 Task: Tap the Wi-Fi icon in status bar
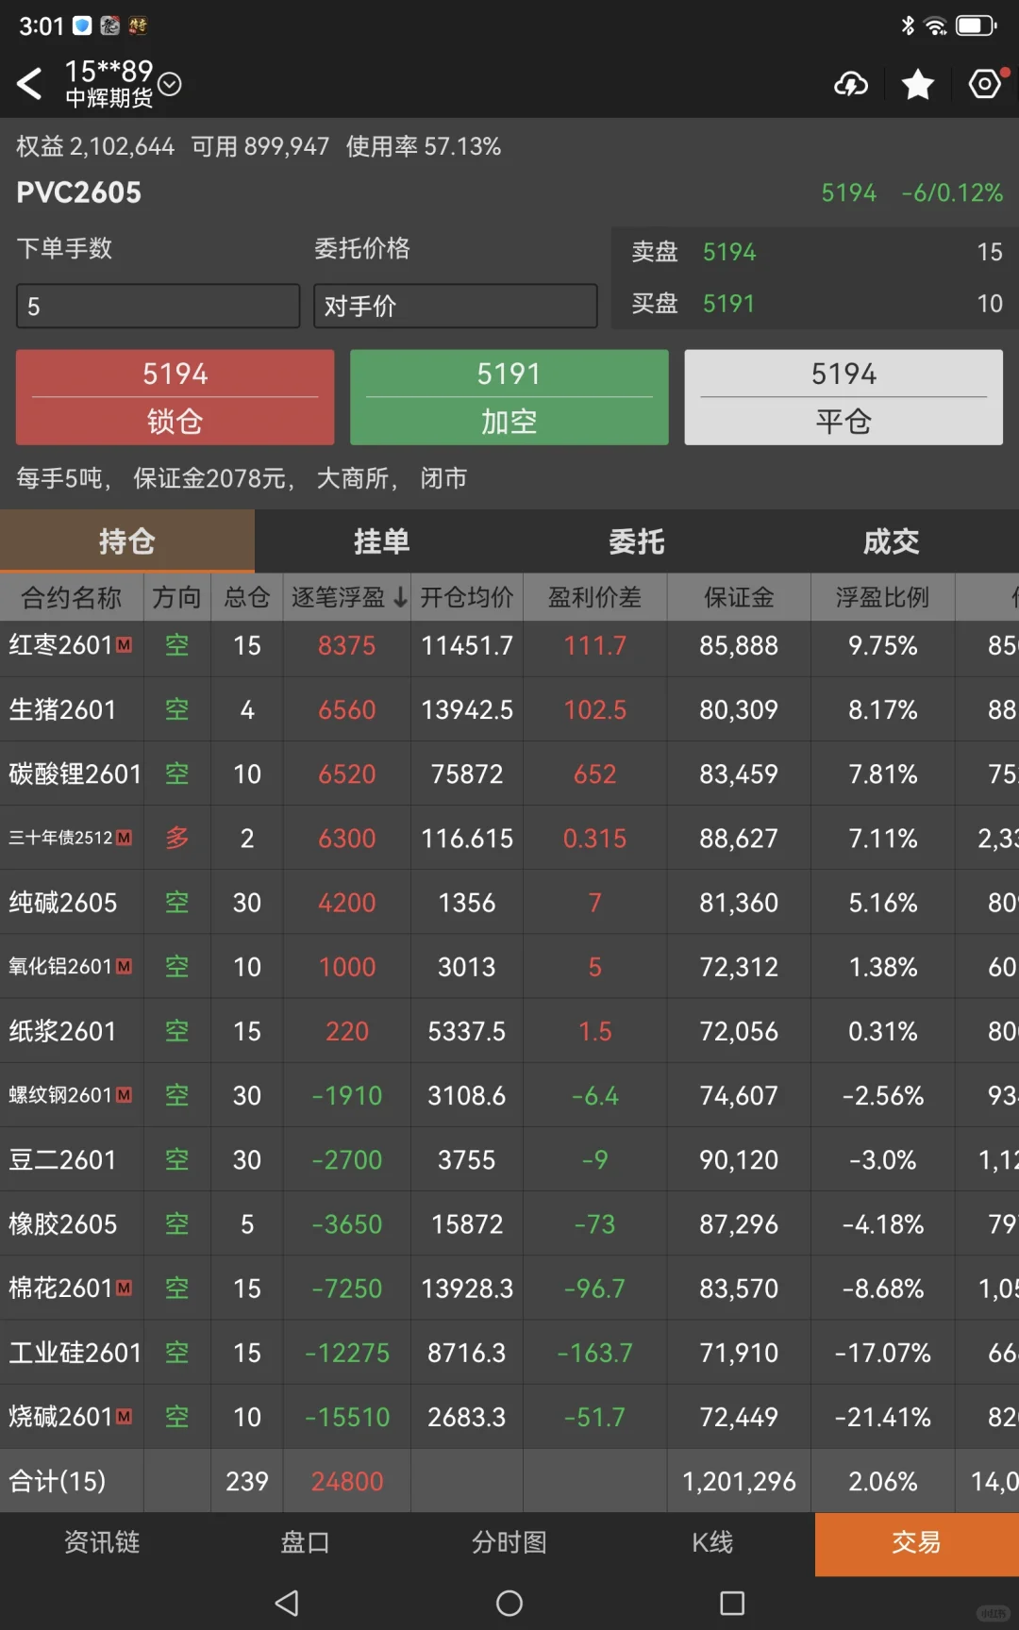(x=936, y=25)
